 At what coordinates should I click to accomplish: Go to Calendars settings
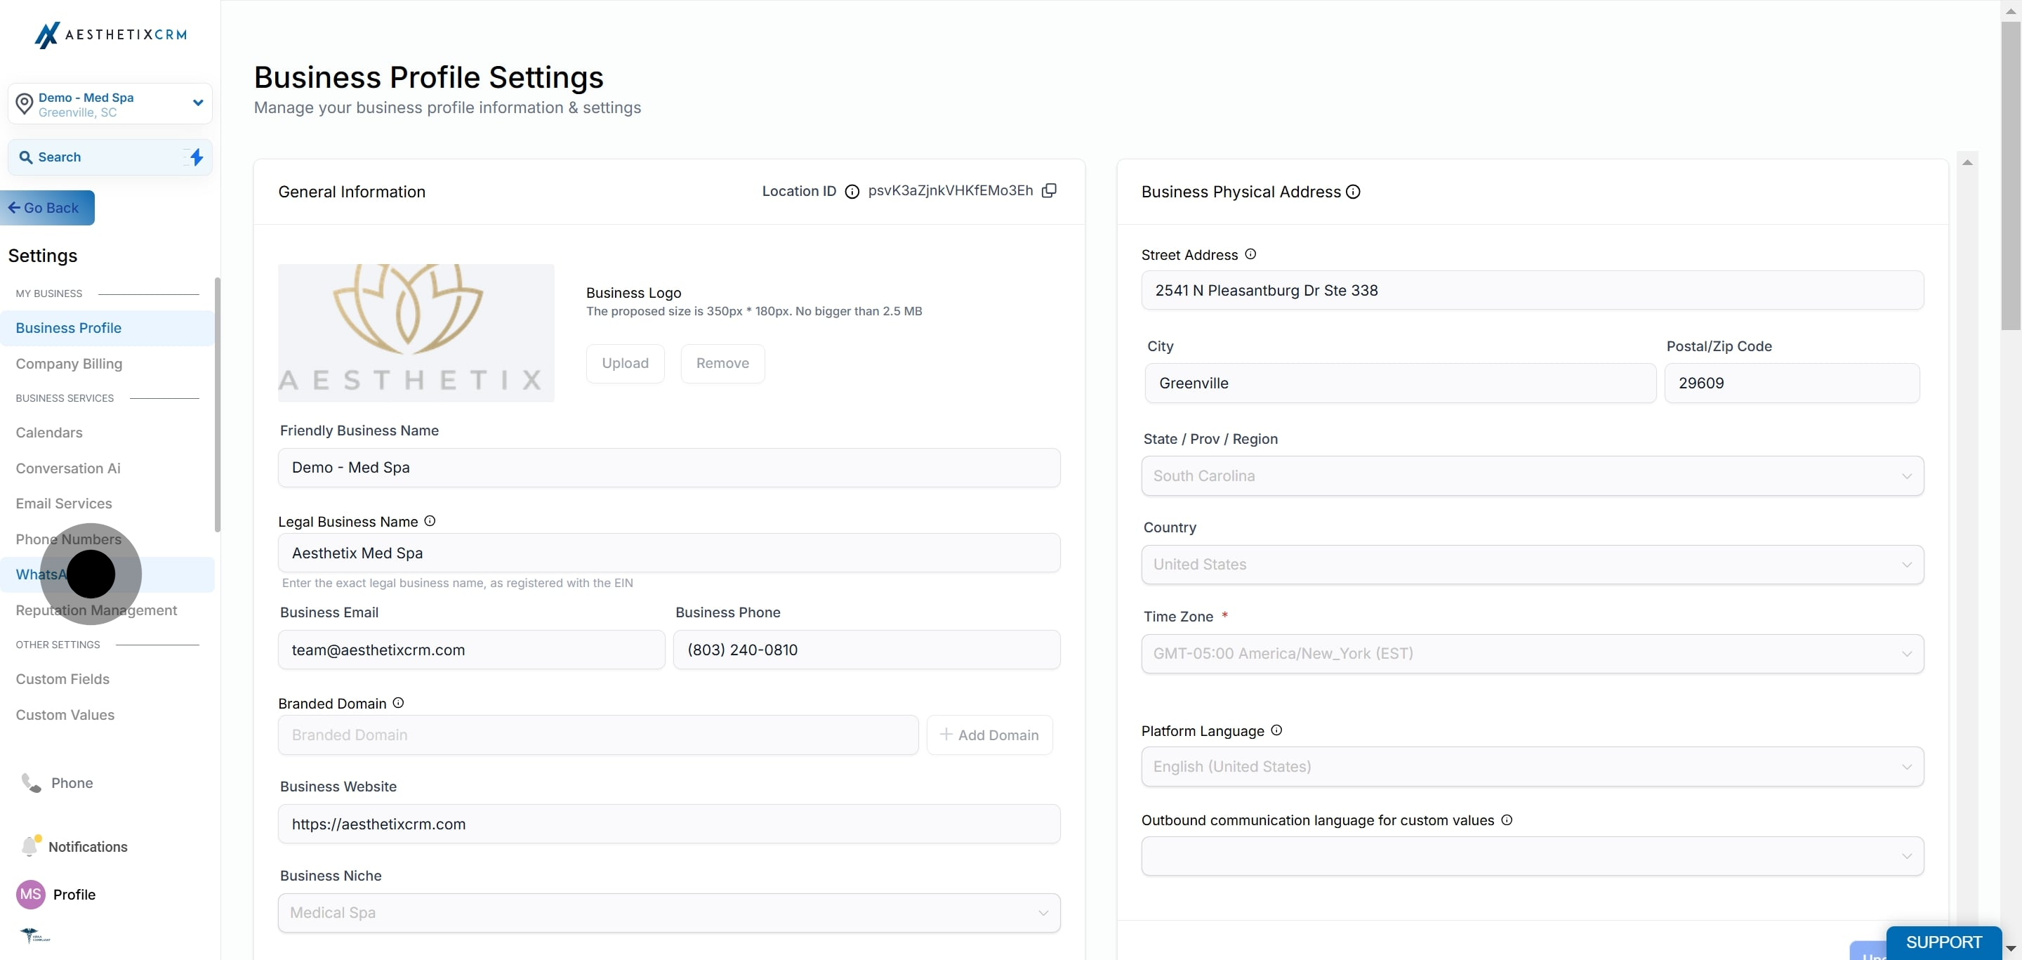(x=48, y=433)
